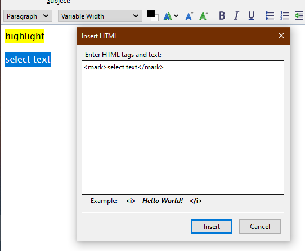Click the black text color swatch

[150, 14]
